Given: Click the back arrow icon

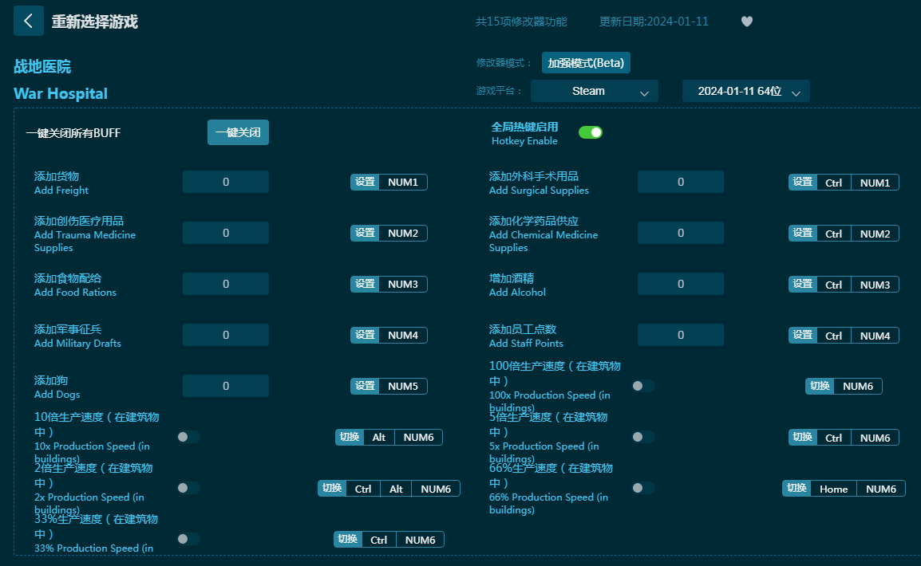Looking at the screenshot, I should [x=29, y=22].
